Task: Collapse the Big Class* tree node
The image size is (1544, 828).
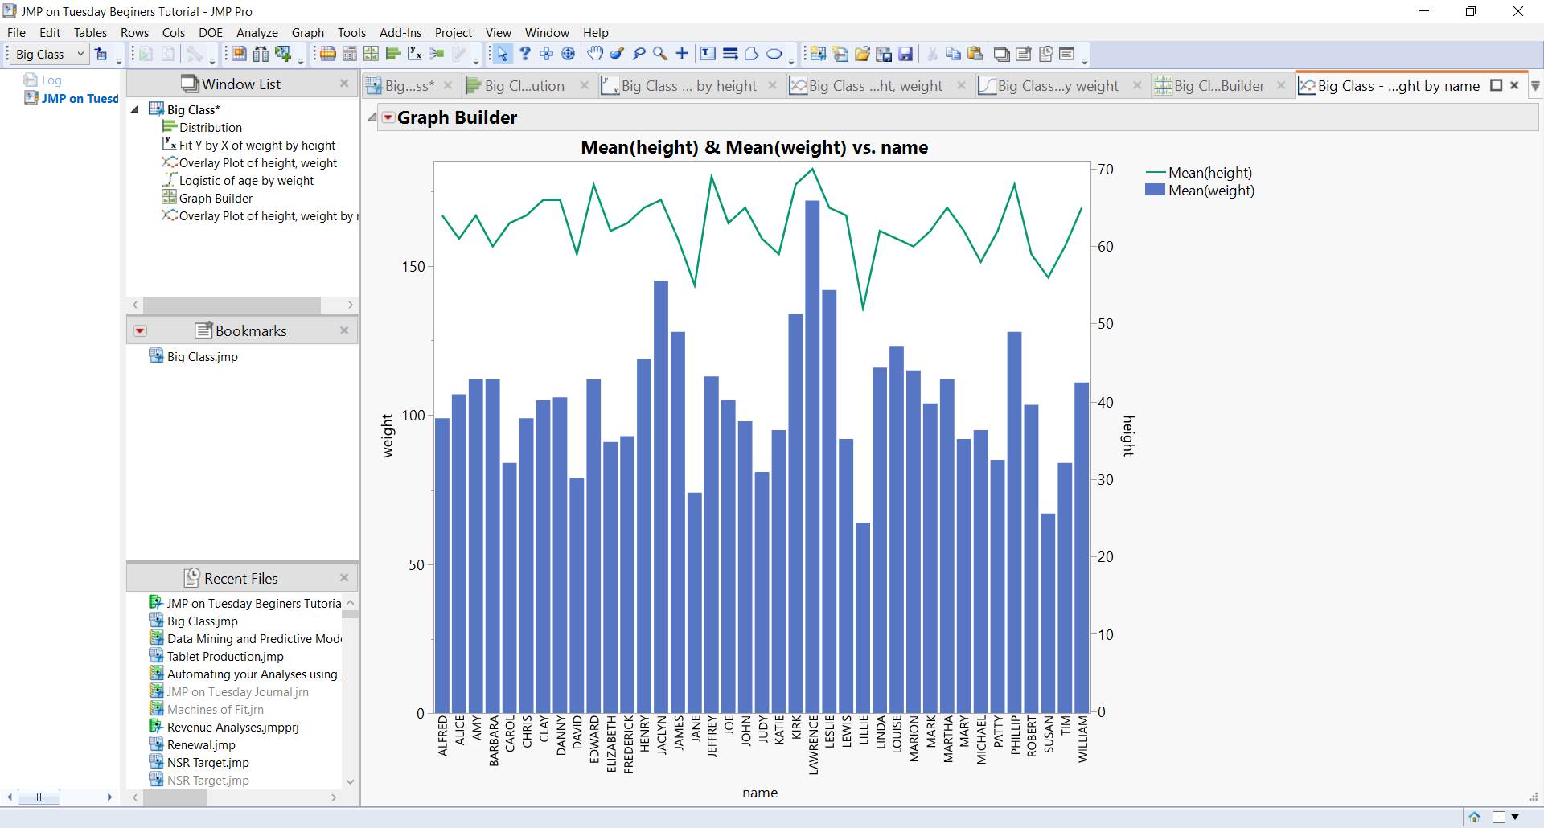Action: [x=135, y=109]
